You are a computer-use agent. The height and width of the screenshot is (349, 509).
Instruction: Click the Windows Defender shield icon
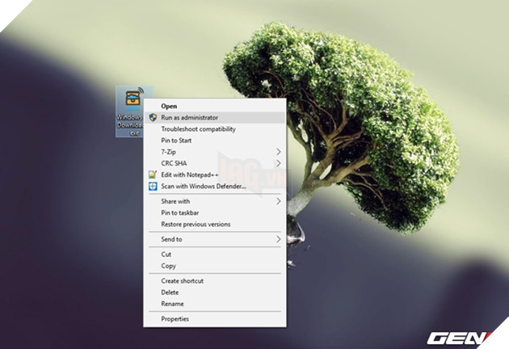153,187
